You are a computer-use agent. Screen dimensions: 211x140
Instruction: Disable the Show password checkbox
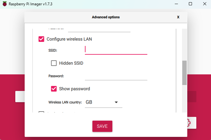pos(54,89)
